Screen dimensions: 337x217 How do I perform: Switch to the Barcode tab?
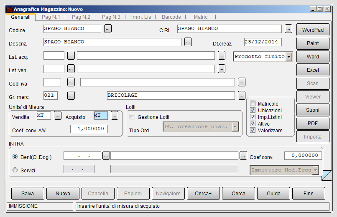pyautogui.click(x=171, y=17)
